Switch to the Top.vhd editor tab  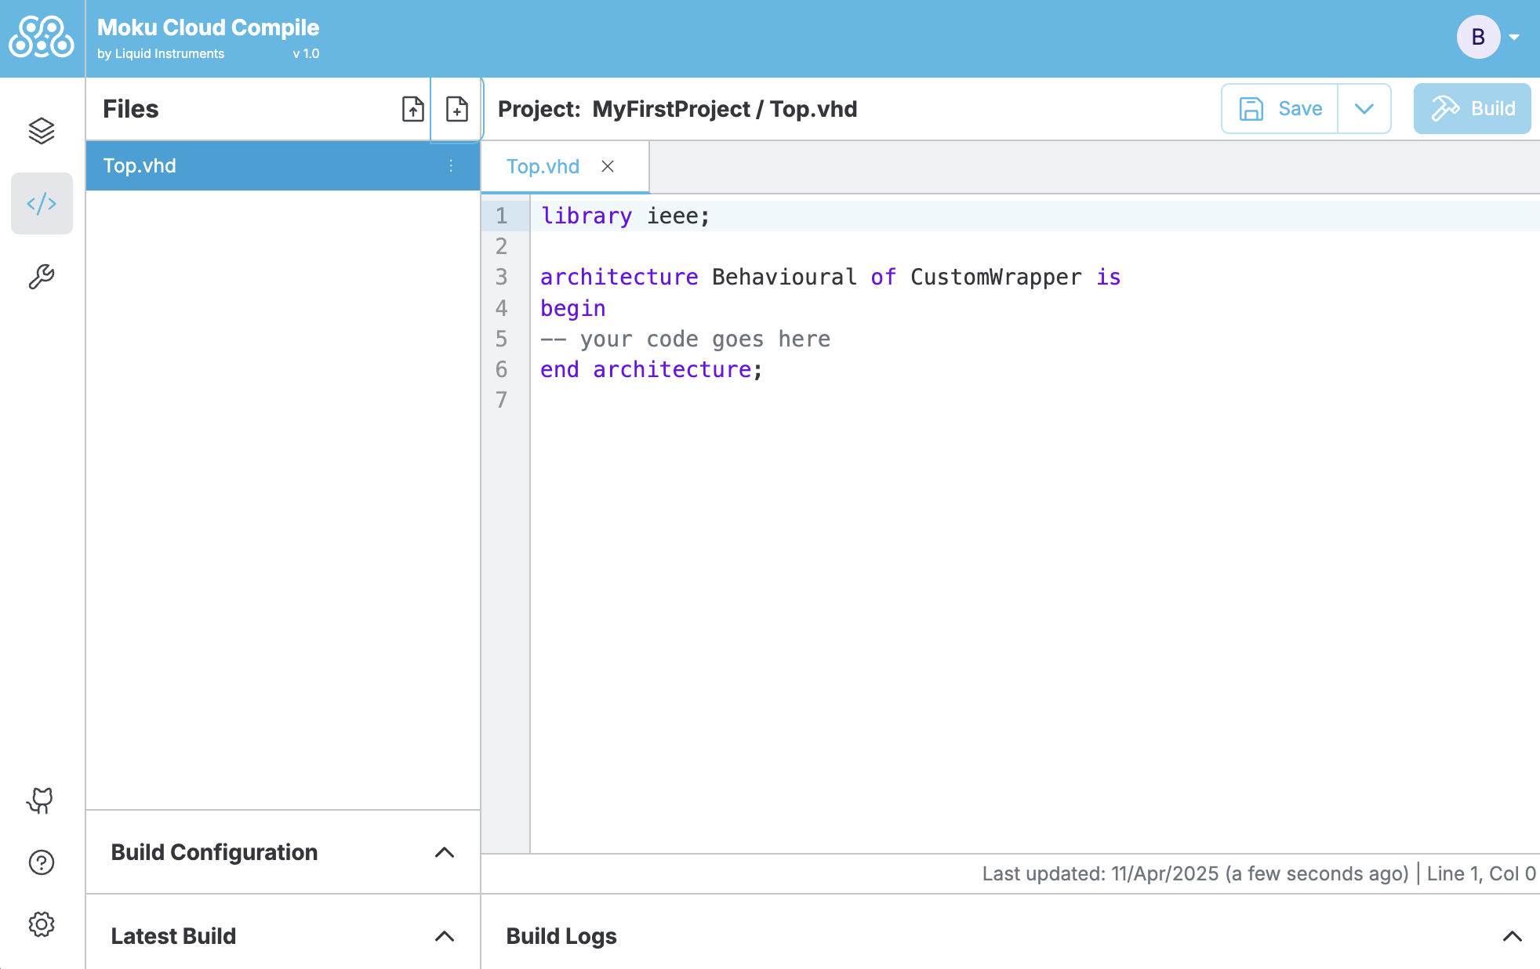click(543, 166)
